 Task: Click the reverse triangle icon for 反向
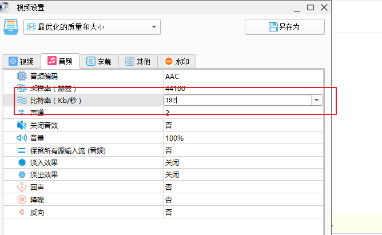21,212
